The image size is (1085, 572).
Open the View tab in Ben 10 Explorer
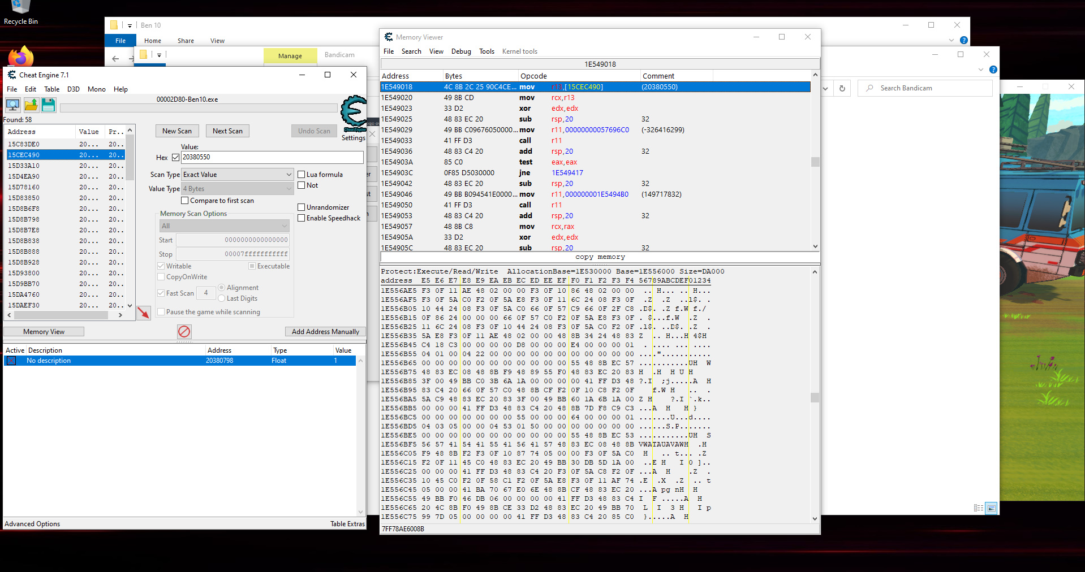pos(217,41)
